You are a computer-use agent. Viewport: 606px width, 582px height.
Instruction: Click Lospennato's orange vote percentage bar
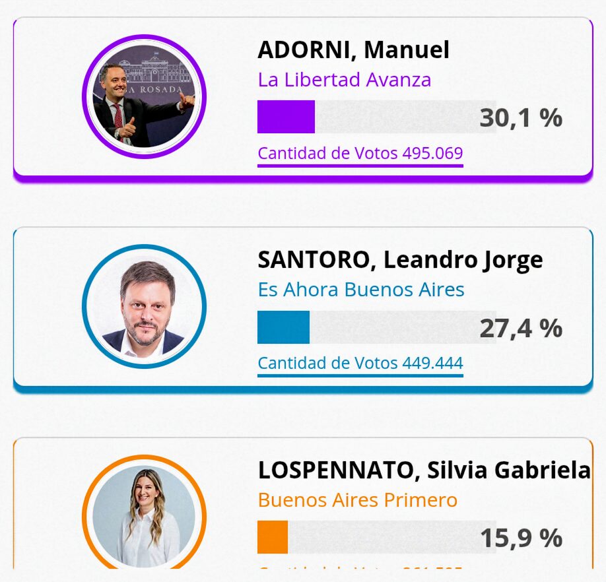pos(273,537)
